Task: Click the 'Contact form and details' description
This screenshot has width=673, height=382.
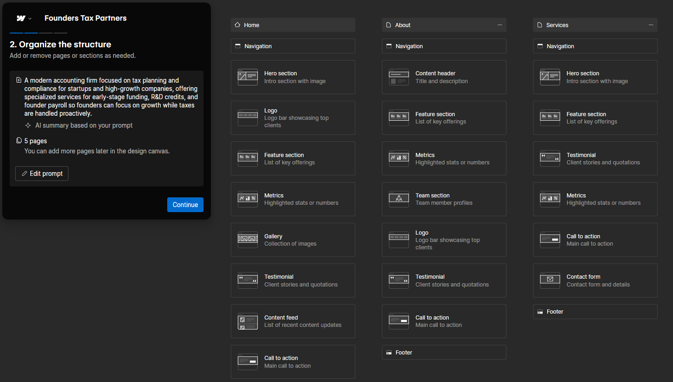Action: 598,285
